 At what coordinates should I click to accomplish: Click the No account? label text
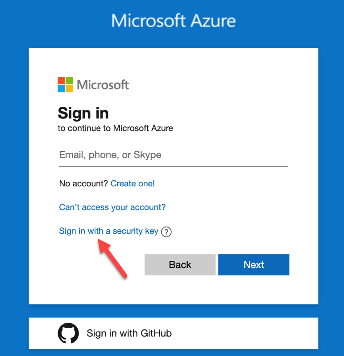(83, 184)
